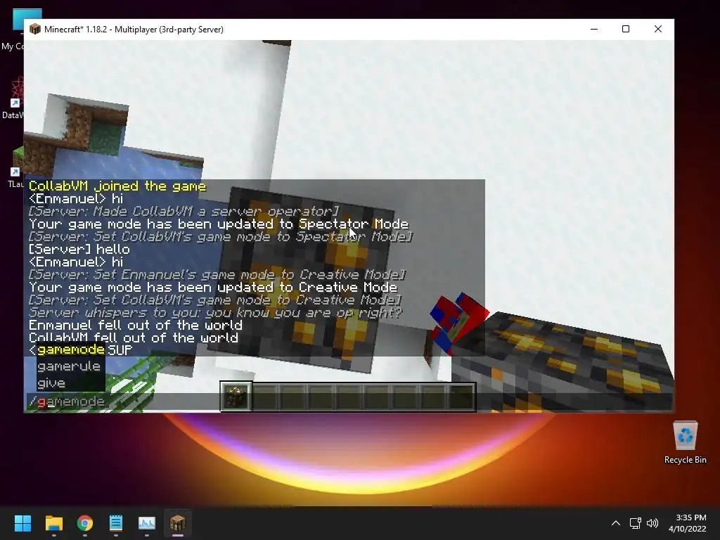The height and width of the screenshot is (540, 720).
Task: Click the 'Server whispers to you' chat message
Action: [215, 313]
